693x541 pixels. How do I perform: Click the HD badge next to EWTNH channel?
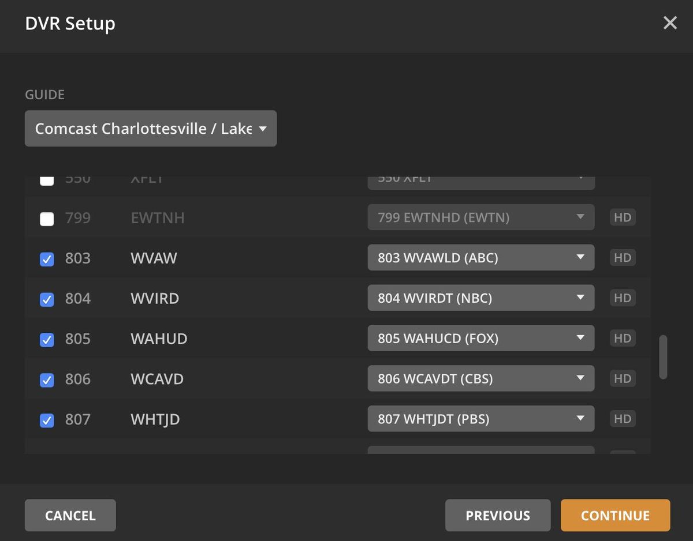pos(622,217)
